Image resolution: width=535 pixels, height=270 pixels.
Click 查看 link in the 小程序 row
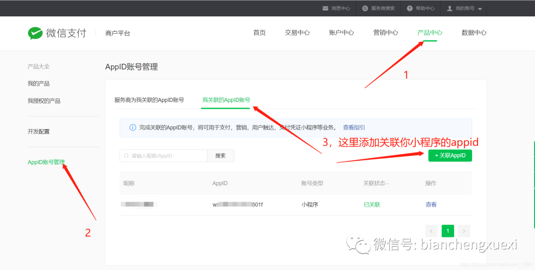click(x=431, y=205)
